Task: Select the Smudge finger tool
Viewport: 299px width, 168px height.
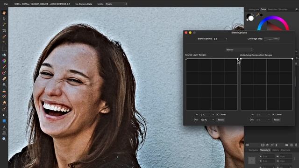Action: click(x=4, y=103)
